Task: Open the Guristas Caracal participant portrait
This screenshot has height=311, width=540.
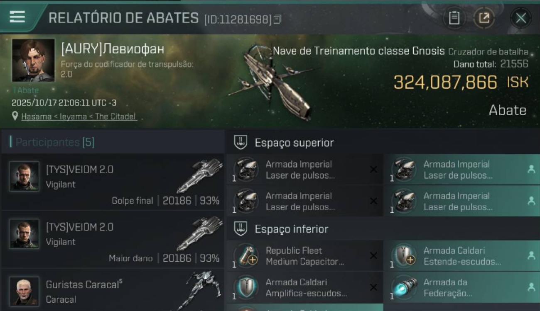Action: point(24,292)
